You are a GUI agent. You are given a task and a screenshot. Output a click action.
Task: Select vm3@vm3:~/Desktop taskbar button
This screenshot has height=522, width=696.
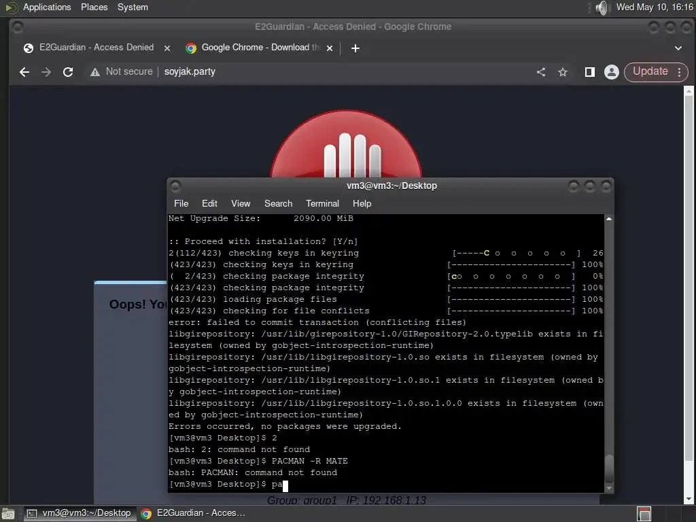pos(80,513)
